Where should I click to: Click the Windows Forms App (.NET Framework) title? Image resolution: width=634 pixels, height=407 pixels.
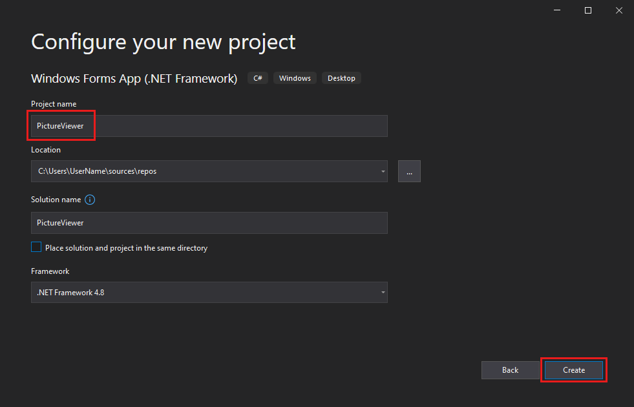[x=134, y=78]
